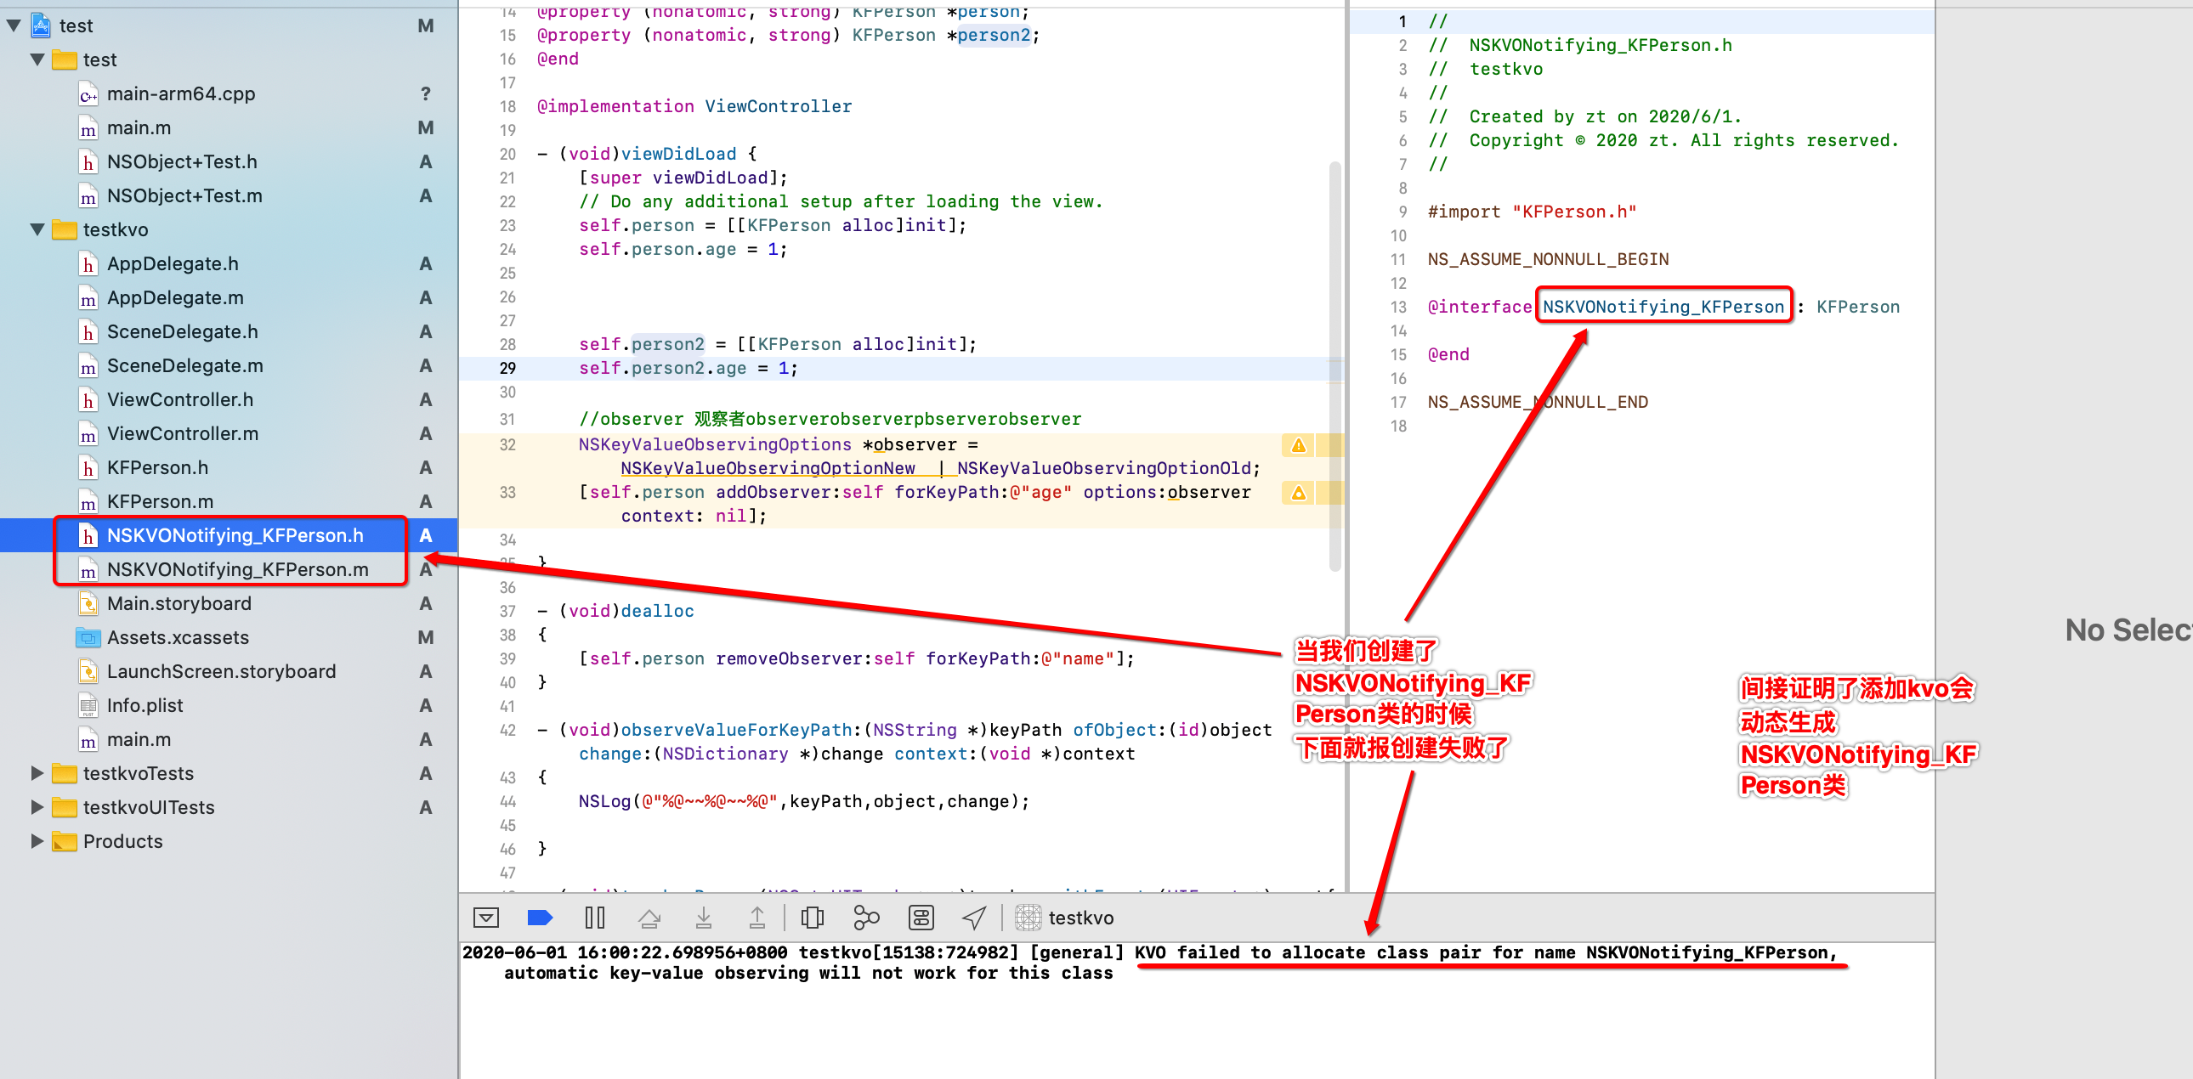2193x1079 pixels.
Task: Click the warning icon on line 32
Action: [1298, 445]
